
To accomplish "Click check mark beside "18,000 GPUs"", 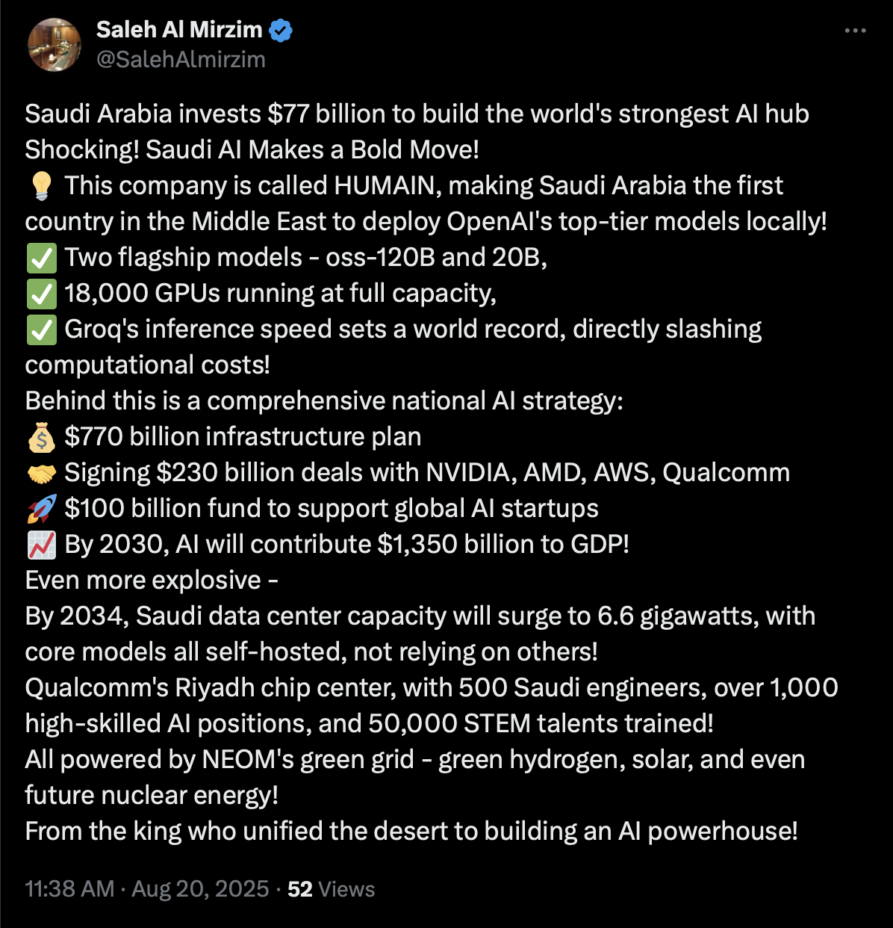I will (x=41, y=294).
